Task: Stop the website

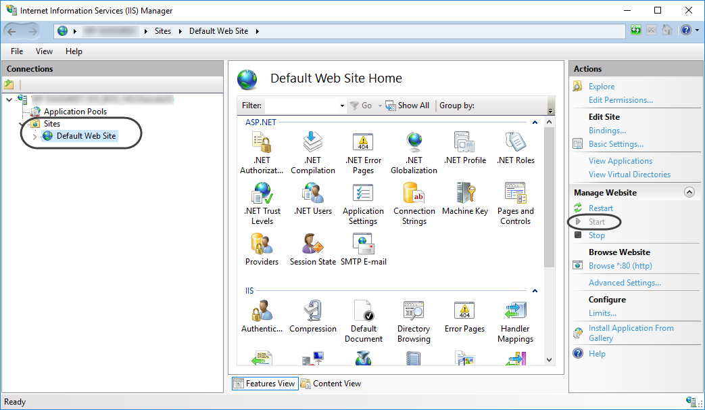Action: pyautogui.click(x=597, y=235)
